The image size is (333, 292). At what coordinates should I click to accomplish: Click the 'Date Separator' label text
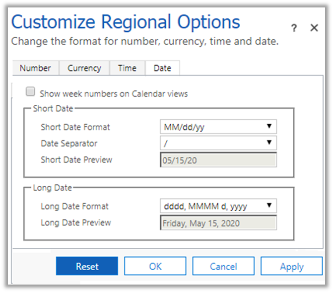coord(69,144)
